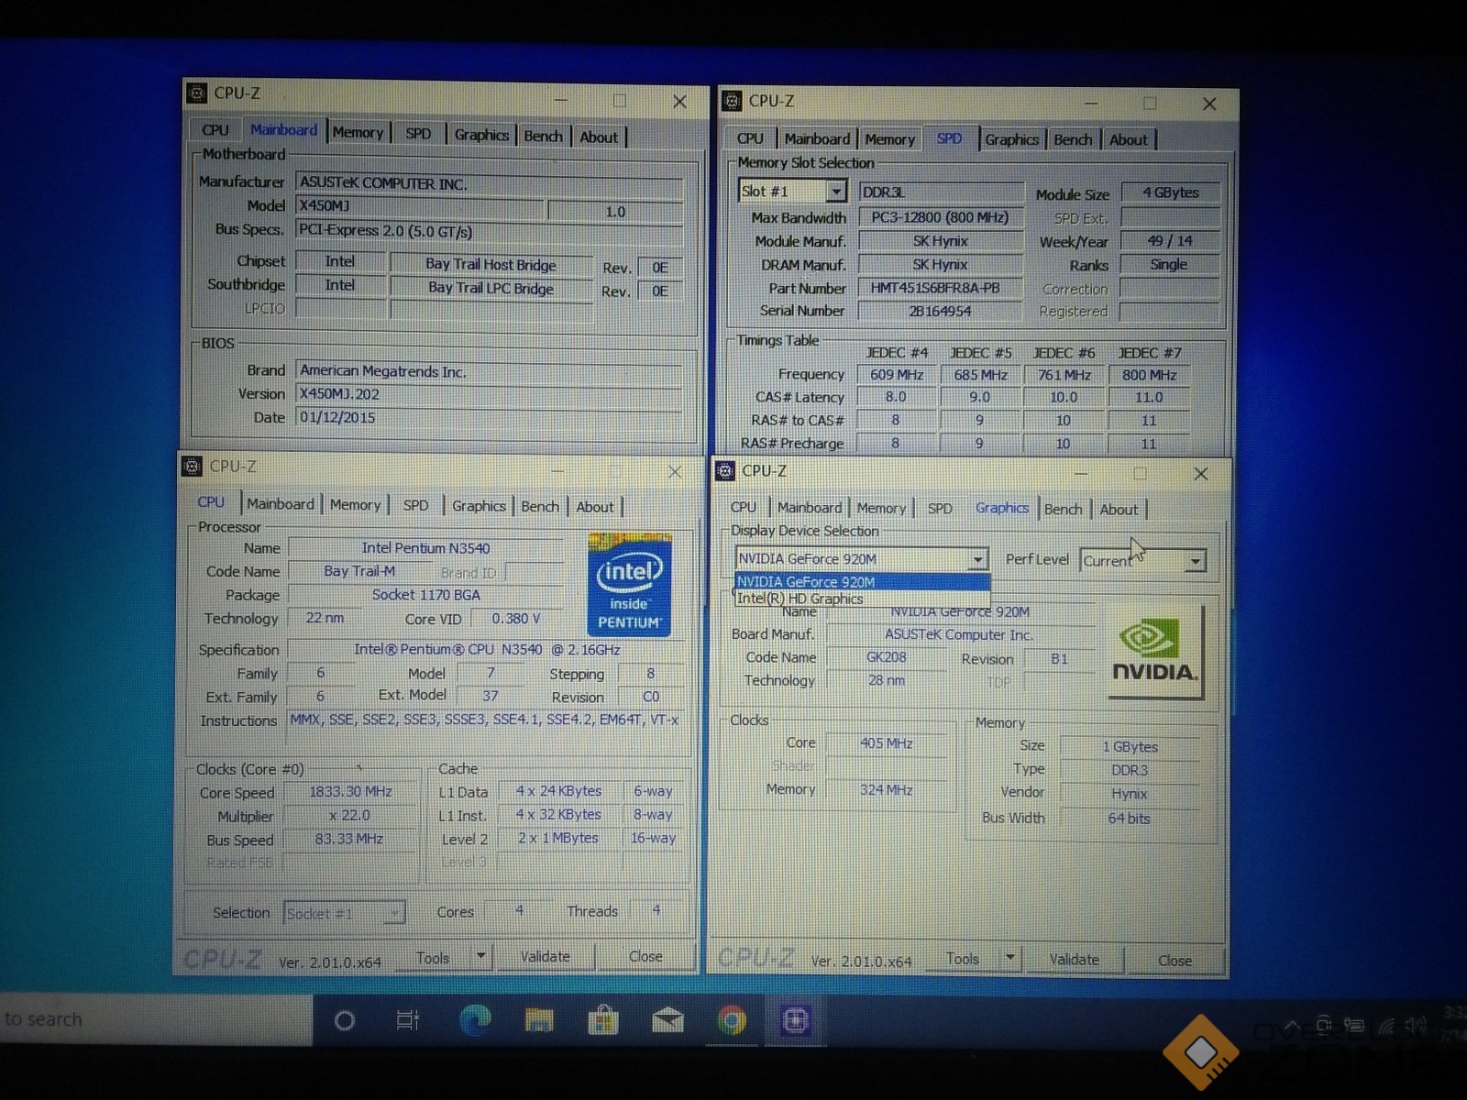Click CPU-Z title icon in Graphics window
The height and width of the screenshot is (1100, 1467).
(725, 470)
